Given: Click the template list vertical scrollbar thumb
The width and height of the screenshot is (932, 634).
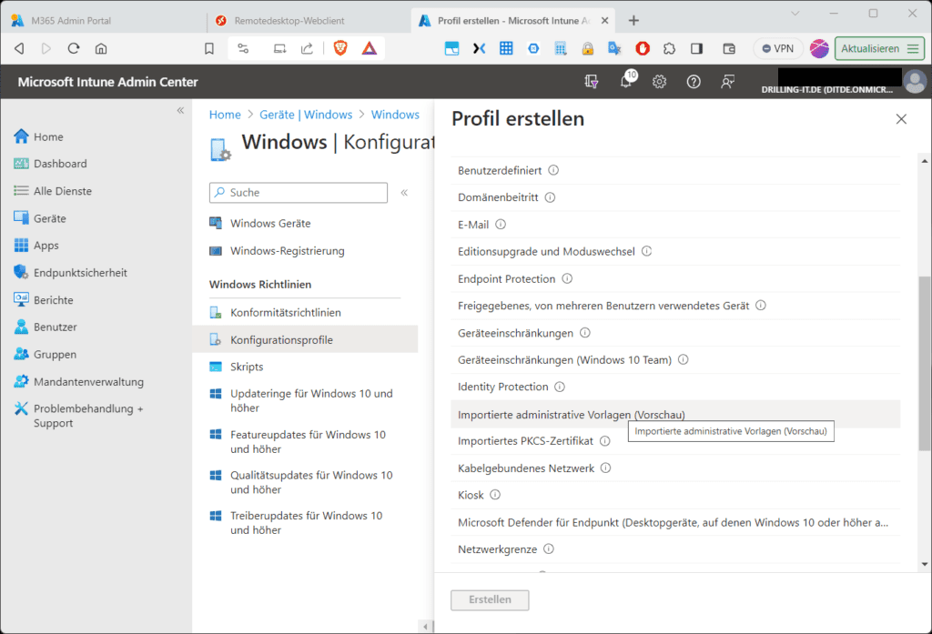Looking at the screenshot, I should 925,363.
